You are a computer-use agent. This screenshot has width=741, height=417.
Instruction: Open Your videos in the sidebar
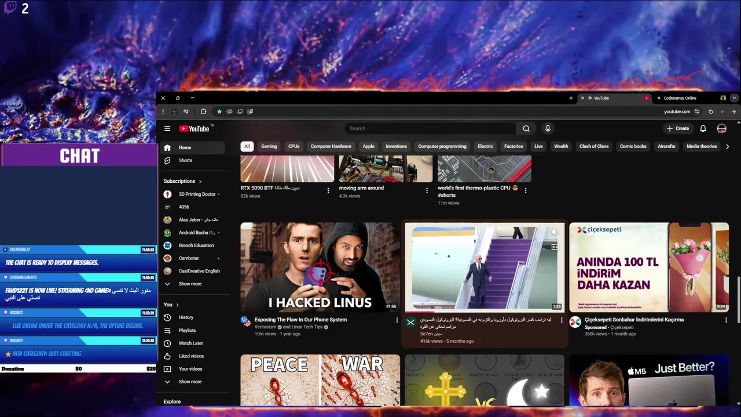coord(192,369)
